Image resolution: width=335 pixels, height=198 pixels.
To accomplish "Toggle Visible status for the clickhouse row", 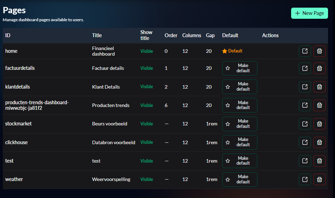I will click(x=147, y=142).
